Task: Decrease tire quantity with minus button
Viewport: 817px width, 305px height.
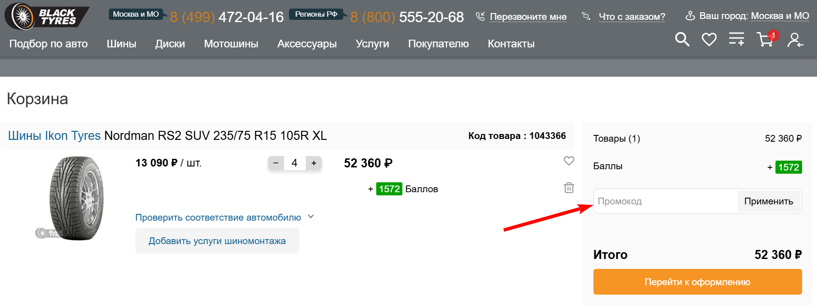Action: coord(276,163)
